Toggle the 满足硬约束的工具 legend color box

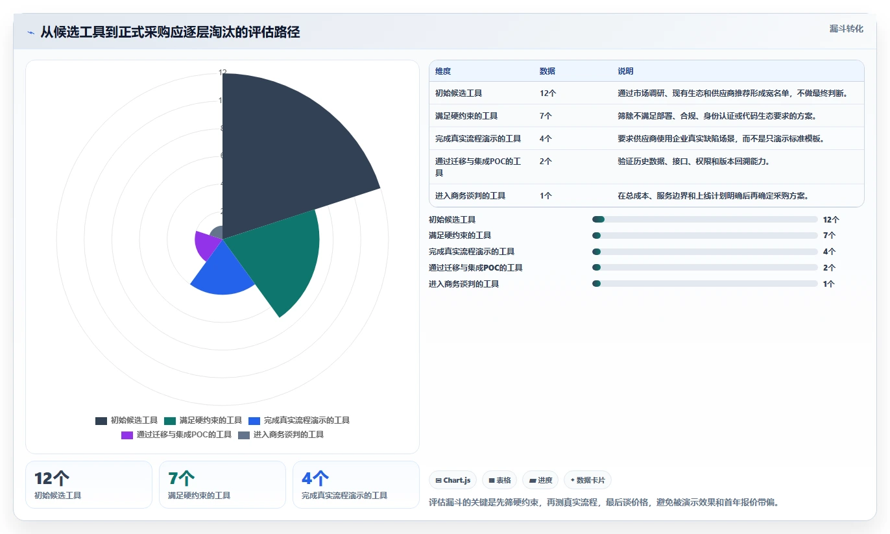170,420
